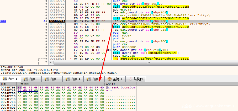Click the ScreenRibbonsDom ASCII text in dump
238x111 pixels.
click(x=120, y=87)
